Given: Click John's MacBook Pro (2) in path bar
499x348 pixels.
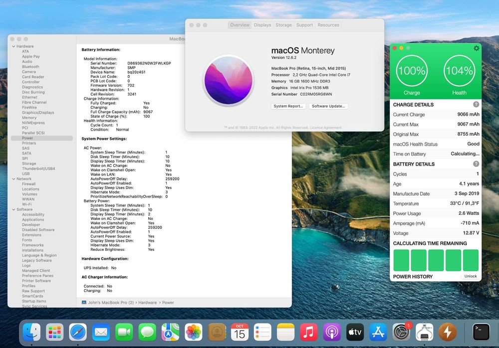Looking at the screenshot, I should [111, 303].
